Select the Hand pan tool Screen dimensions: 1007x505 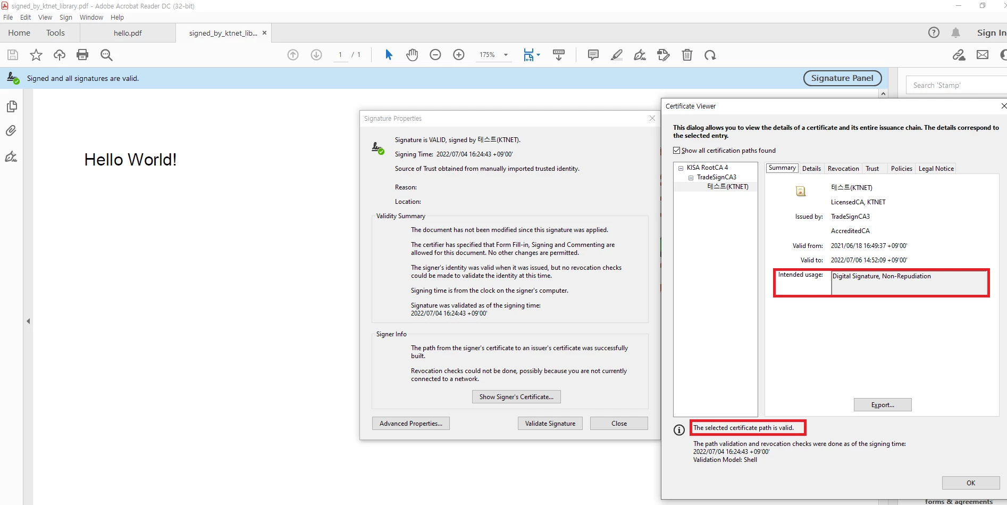tap(412, 55)
